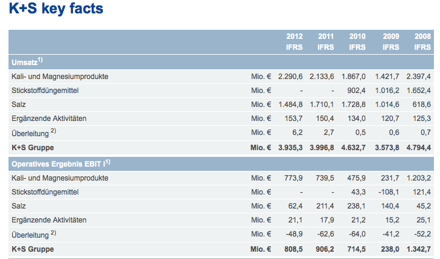Click Kali- und Magnesiumprodukte under EBIT I
This screenshot has width=440, height=259.
(60, 178)
